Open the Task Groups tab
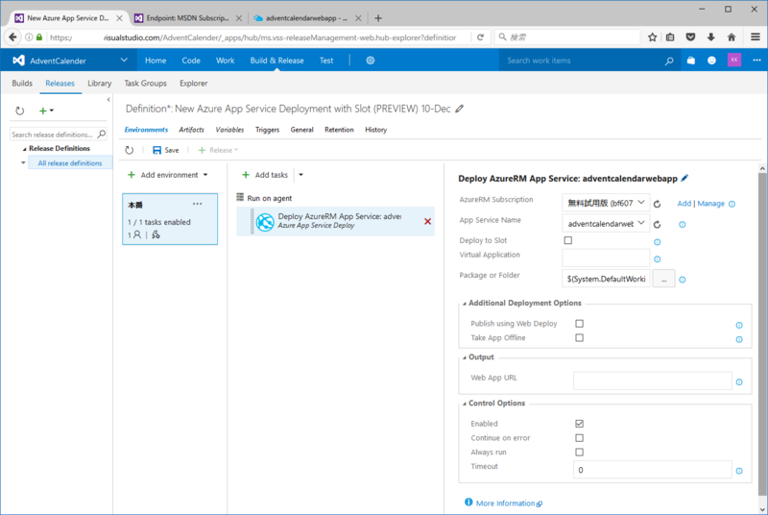 (146, 84)
